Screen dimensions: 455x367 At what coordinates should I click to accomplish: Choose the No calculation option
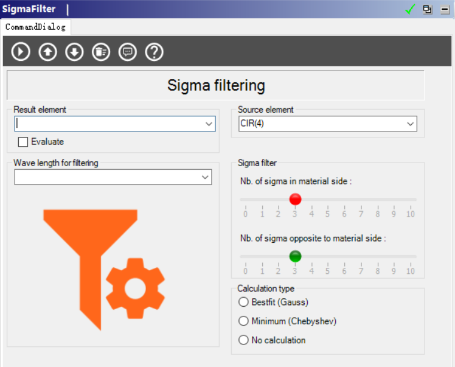coord(244,340)
